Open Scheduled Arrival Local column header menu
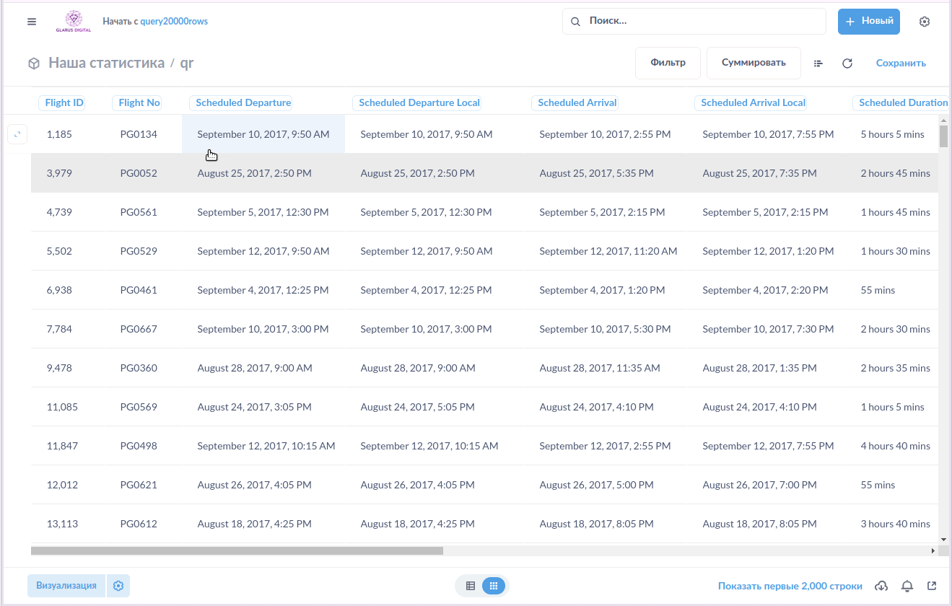The height and width of the screenshot is (606, 952). click(x=753, y=102)
